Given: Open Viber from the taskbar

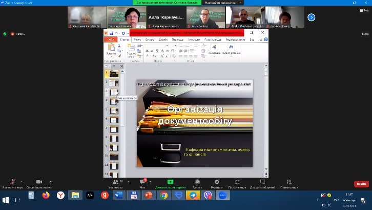Looking at the screenshot, I should click(x=208, y=195).
